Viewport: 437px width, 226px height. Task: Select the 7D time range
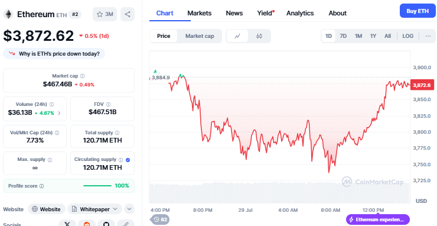point(343,36)
